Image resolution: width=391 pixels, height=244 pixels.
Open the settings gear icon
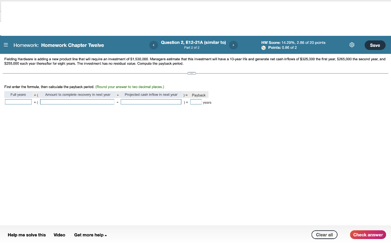(352, 45)
